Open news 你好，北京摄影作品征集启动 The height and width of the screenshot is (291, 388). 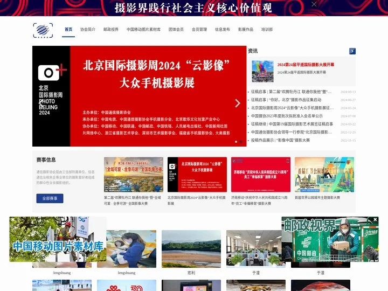pyautogui.click(x=286, y=100)
